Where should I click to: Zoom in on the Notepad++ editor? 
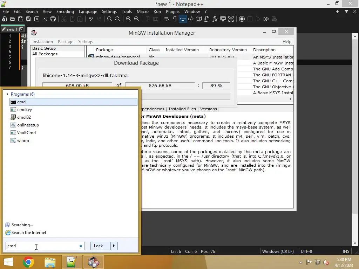tap(129, 19)
